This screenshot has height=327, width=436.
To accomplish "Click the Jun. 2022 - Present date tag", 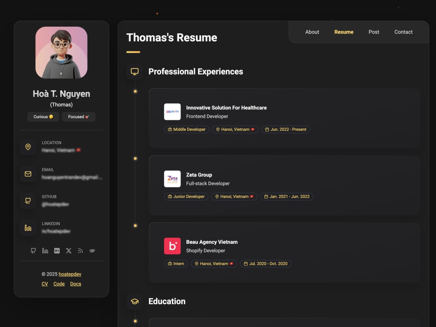I will coord(286,129).
